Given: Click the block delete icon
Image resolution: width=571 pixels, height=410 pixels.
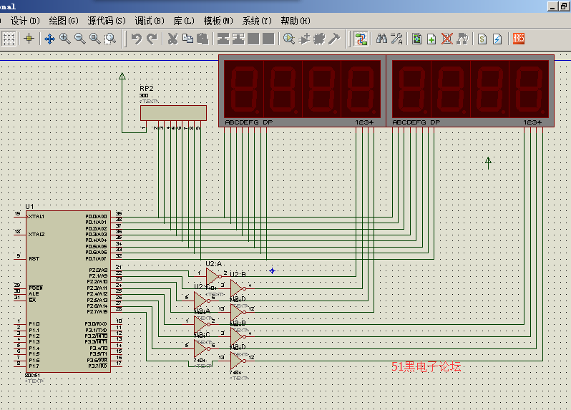Looking at the screenshot, I should pos(268,39).
